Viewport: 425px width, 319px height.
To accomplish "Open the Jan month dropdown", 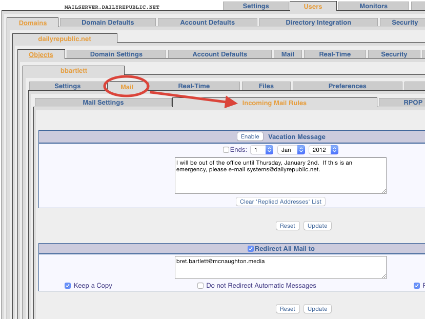I will point(291,150).
